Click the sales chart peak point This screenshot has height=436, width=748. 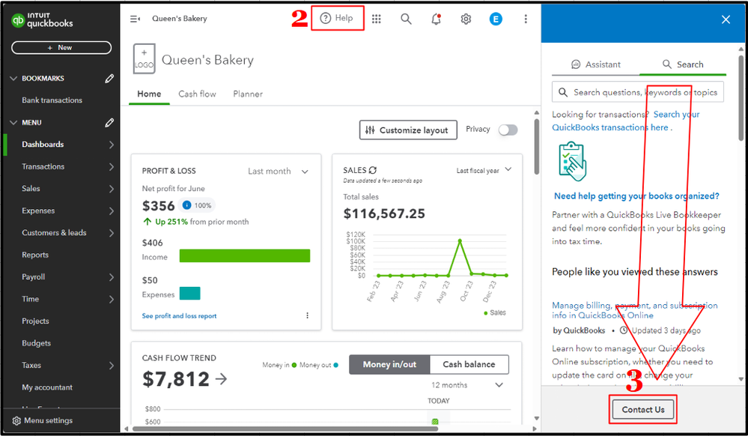click(x=460, y=241)
